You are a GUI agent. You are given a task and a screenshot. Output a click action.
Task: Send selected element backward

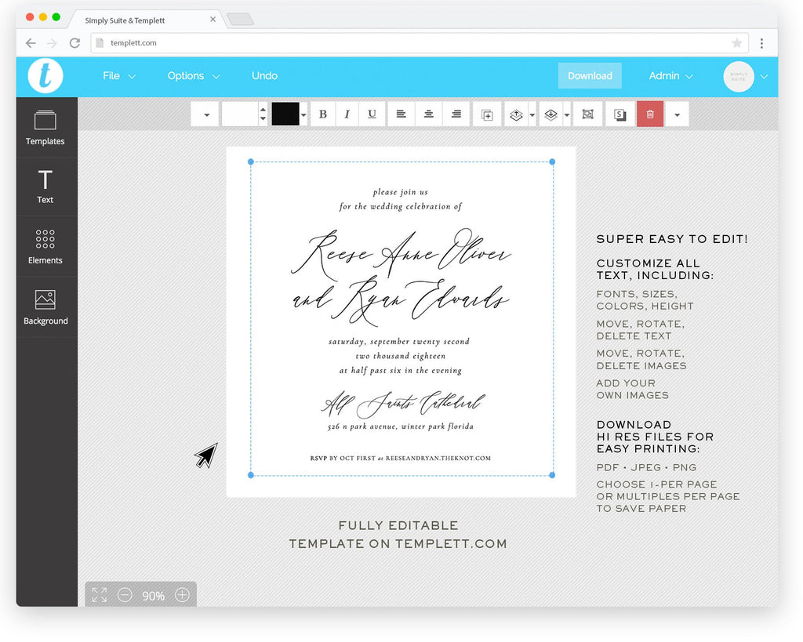click(551, 114)
